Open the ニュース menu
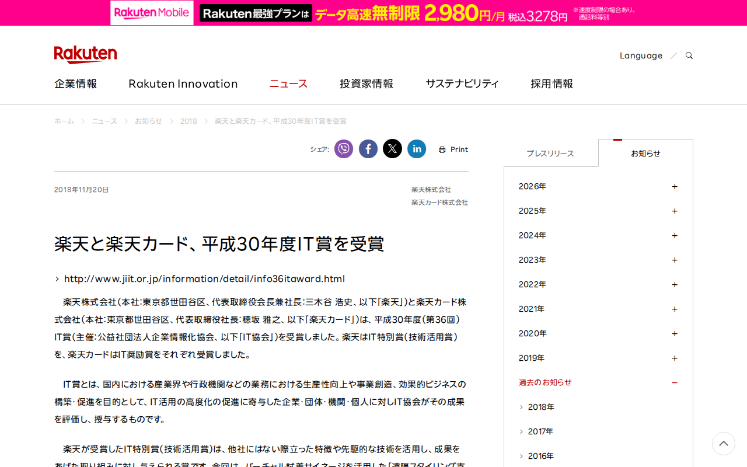The height and width of the screenshot is (467, 747). (288, 83)
